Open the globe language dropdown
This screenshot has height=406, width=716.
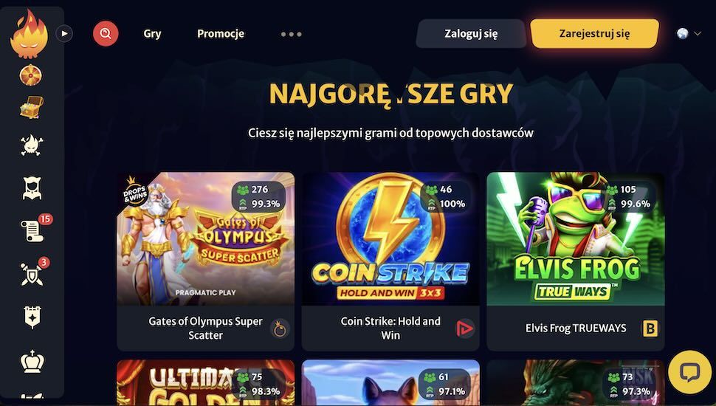(689, 33)
